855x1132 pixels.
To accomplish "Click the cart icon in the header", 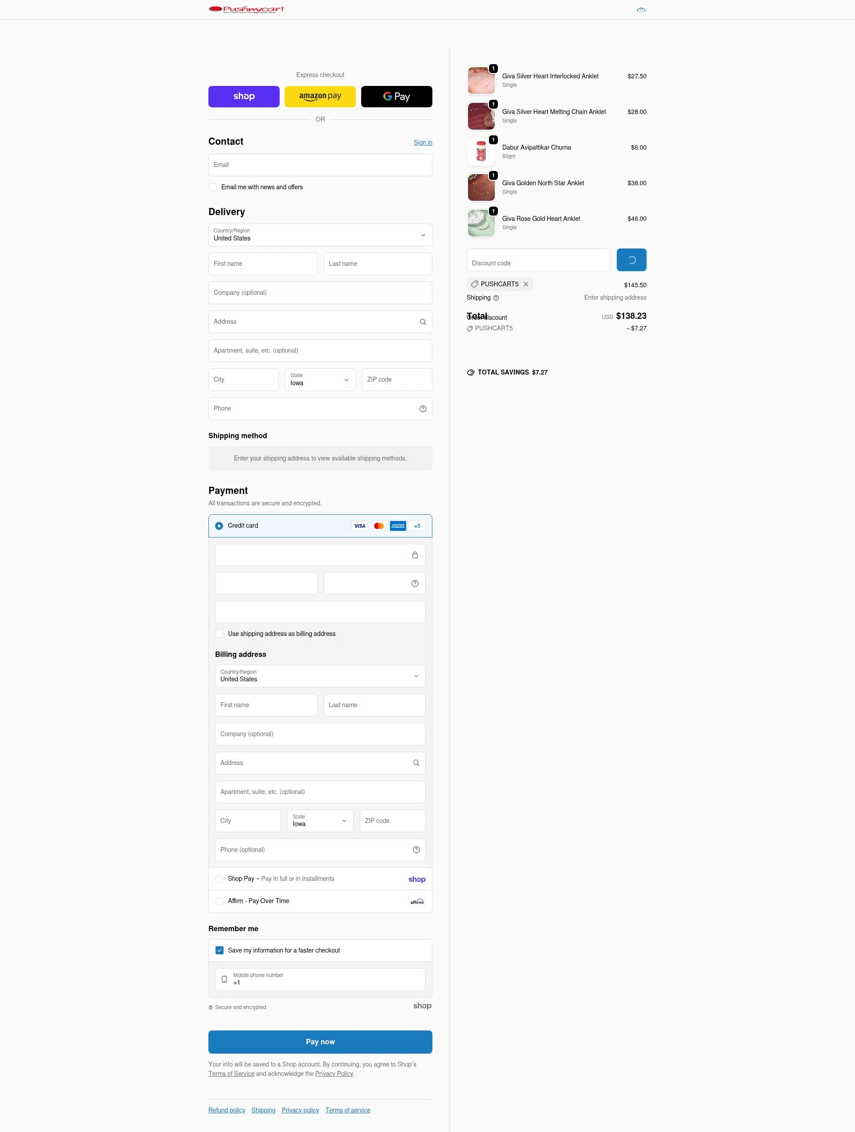I will coord(641,9).
